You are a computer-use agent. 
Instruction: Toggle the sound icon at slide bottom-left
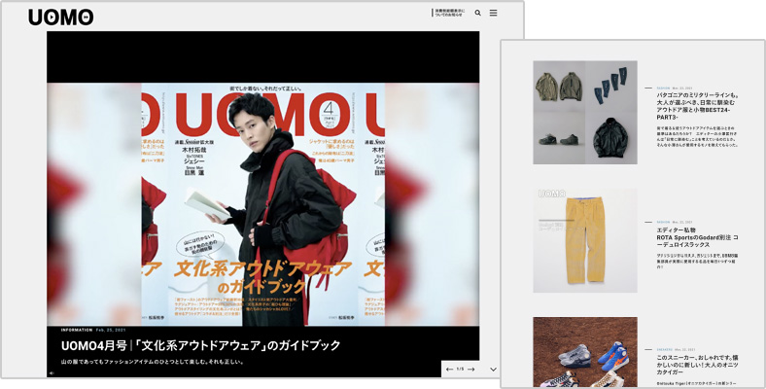(x=52, y=372)
